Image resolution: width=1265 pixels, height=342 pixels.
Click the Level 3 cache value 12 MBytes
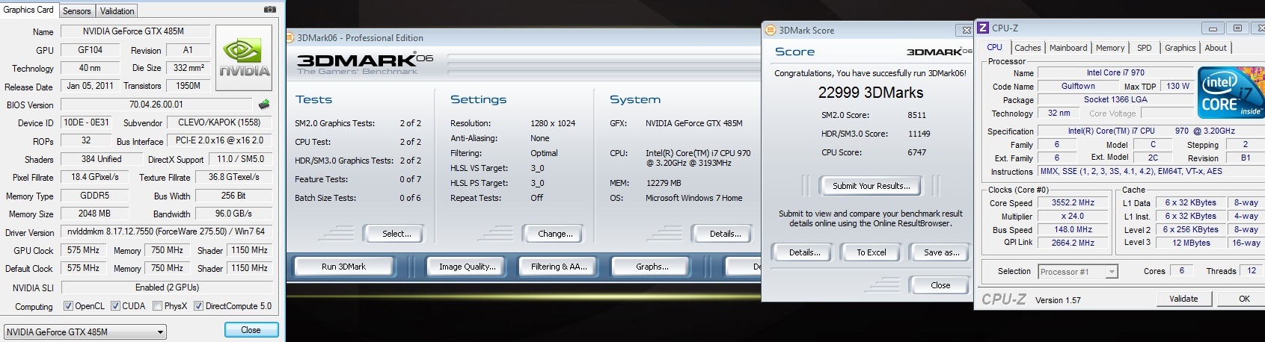click(x=1191, y=243)
